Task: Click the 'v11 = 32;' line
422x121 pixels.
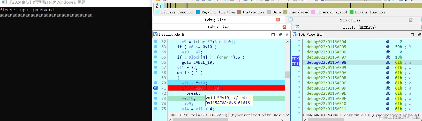Action: [x=187, y=67]
